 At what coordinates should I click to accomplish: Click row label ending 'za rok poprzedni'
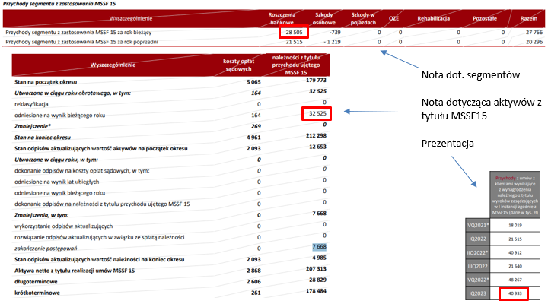tap(81, 42)
